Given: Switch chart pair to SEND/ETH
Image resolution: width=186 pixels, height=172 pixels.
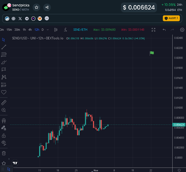Looking at the screenshot, I should coord(80,30).
